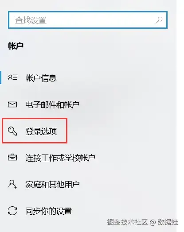
Task: Click the 帐户 section heading
Action: (x=16, y=46)
